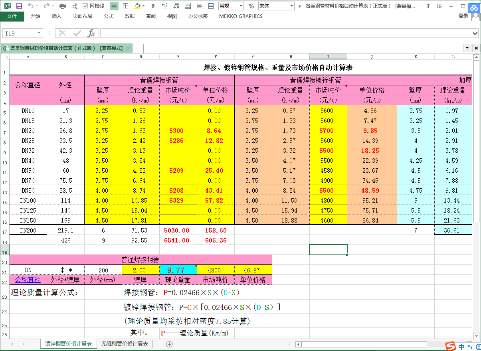Open the 数据 Data ribbon tab
The height and width of the screenshot is (351, 481).
pos(130,16)
